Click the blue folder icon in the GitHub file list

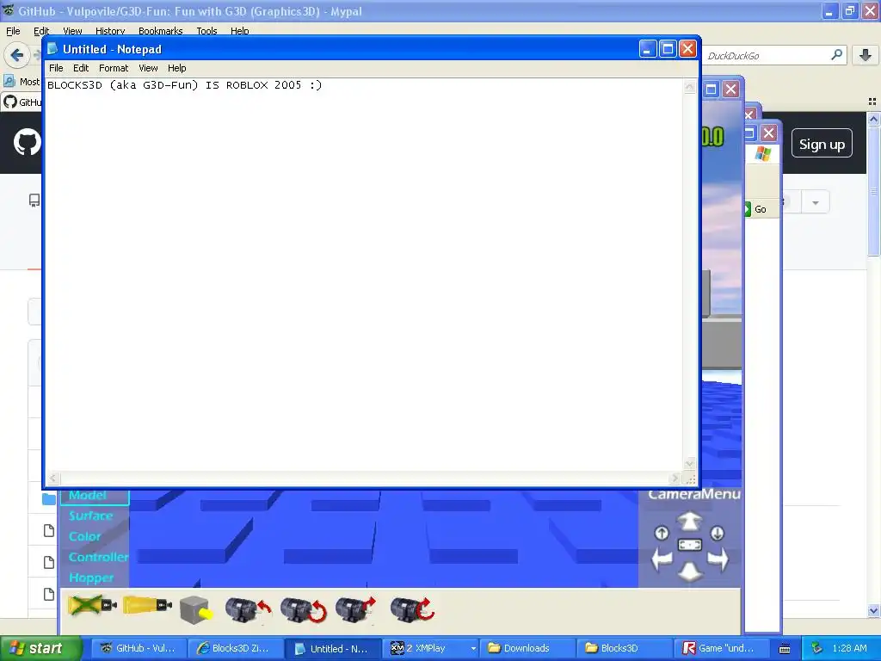(x=48, y=498)
